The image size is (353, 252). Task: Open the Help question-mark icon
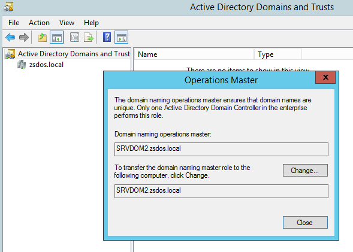tap(107, 37)
